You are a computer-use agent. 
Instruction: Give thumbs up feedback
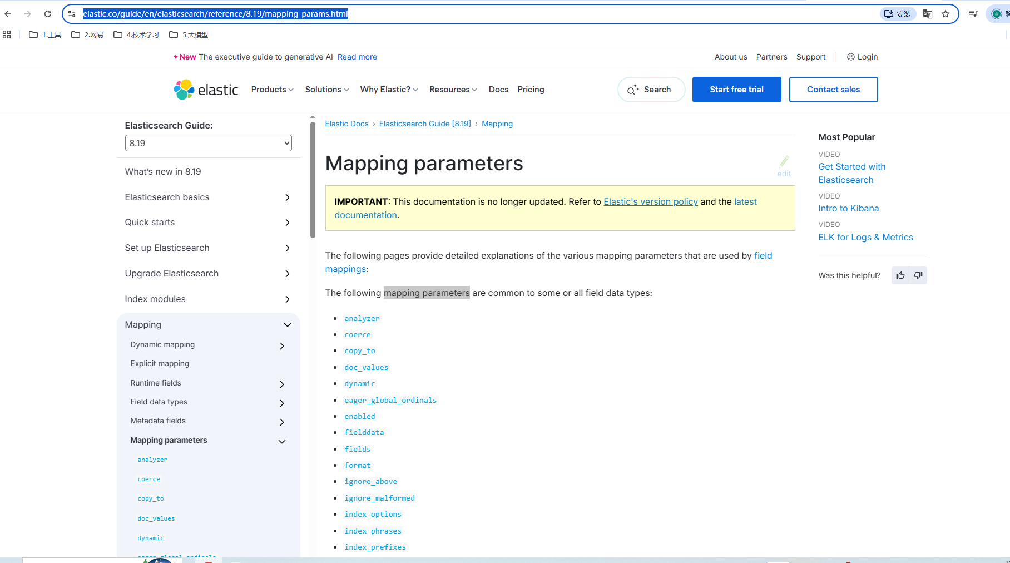[x=900, y=275]
